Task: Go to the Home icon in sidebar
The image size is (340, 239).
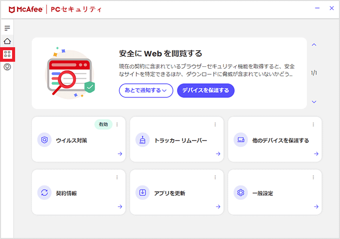Action: (x=7, y=41)
